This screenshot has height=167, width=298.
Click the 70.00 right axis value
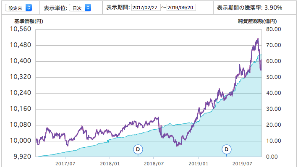pyautogui.click(x=274, y=45)
